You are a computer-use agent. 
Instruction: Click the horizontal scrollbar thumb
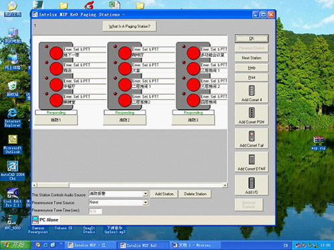pos(53,185)
